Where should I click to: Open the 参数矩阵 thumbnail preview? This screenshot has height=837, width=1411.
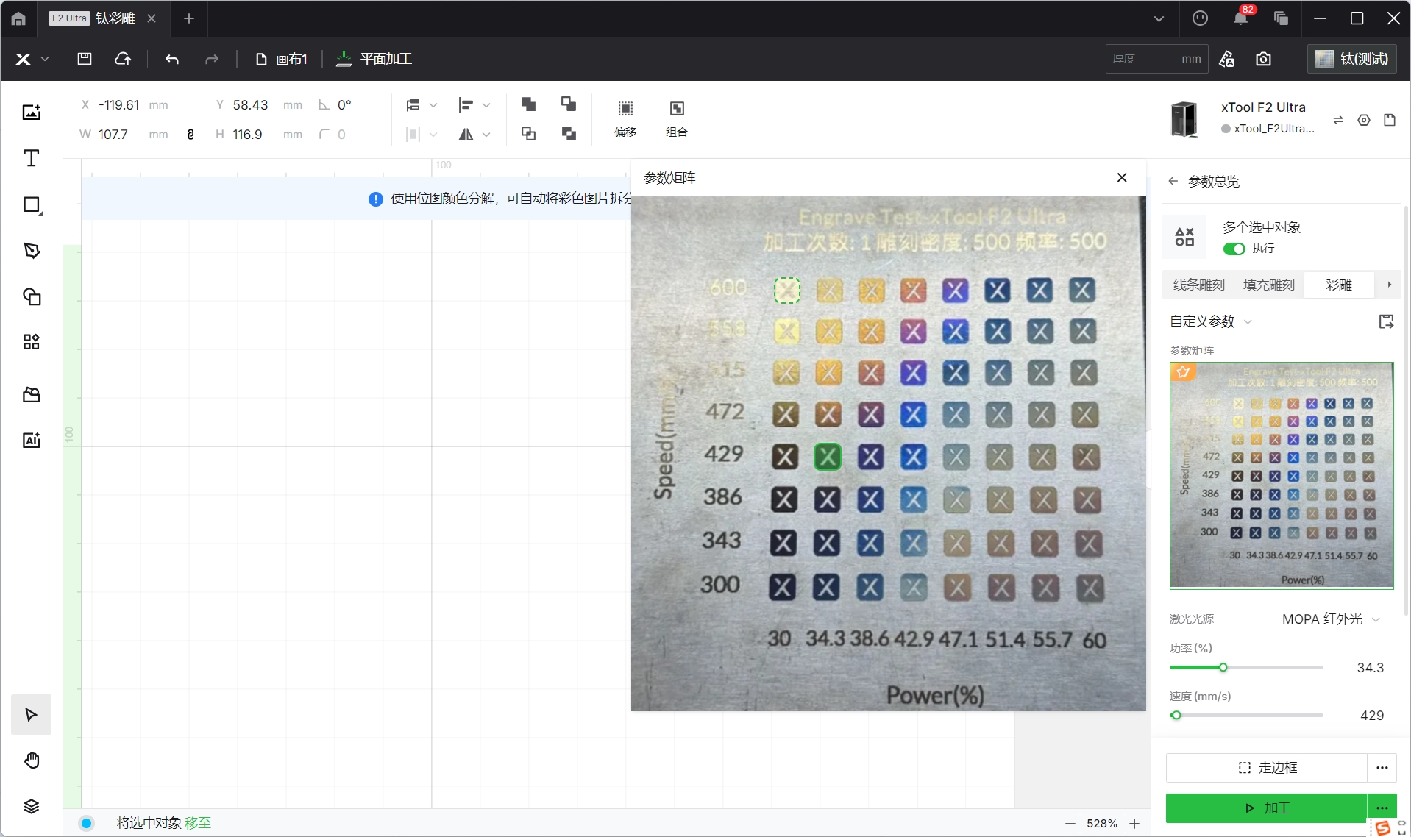coord(1282,476)
